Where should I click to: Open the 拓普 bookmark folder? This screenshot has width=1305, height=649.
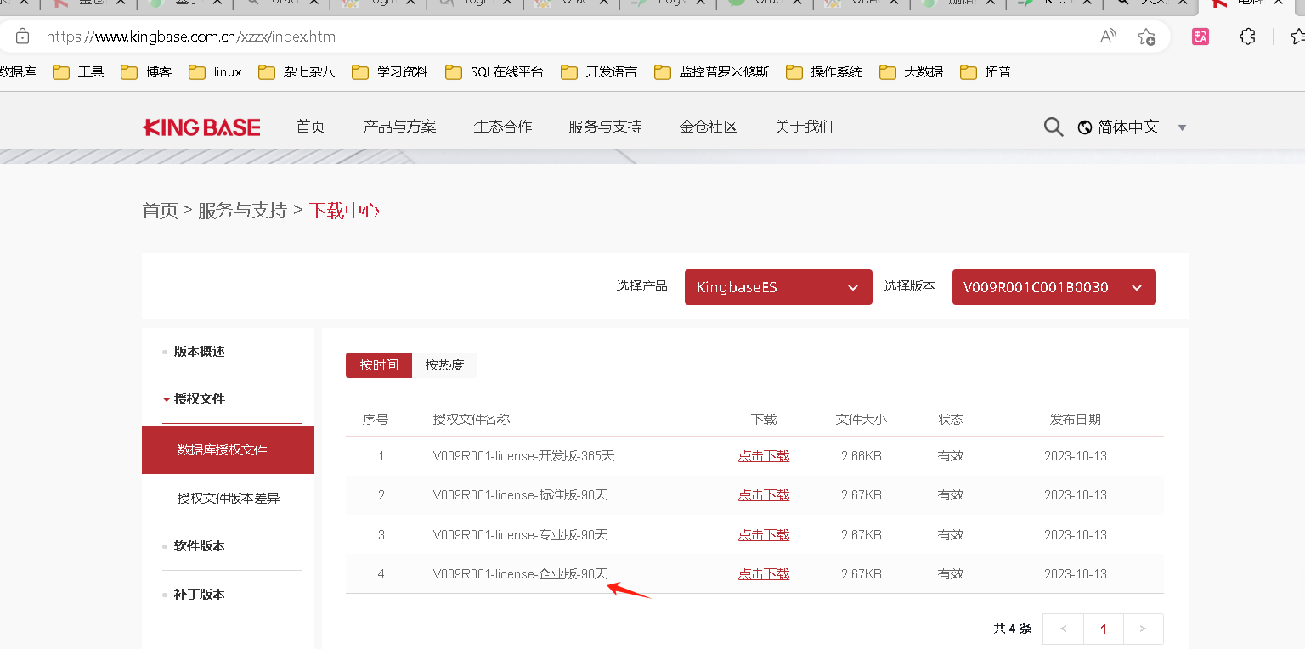tap(986, 72)
